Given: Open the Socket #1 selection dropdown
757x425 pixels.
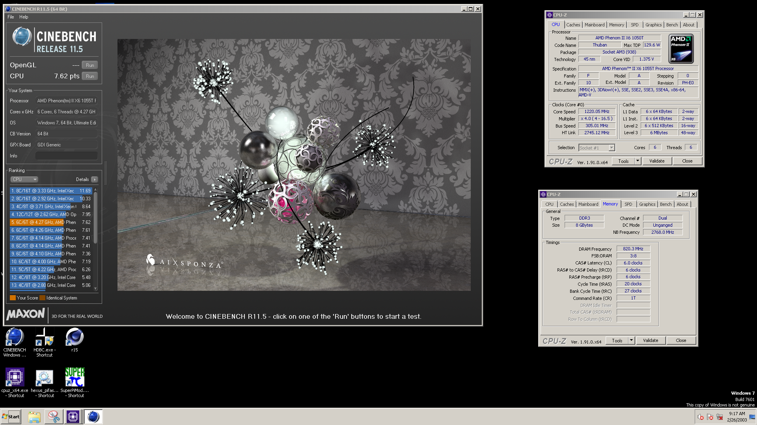Looking at the screenshot, I should point(597,148).
